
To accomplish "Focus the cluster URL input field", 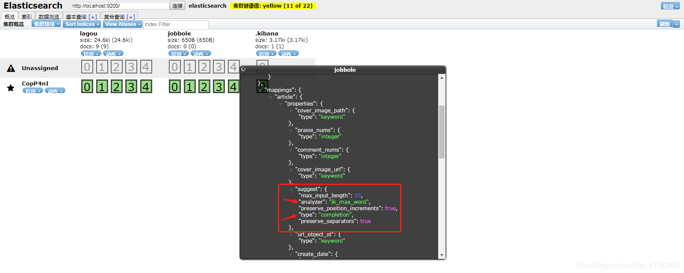I will point(120,6).
